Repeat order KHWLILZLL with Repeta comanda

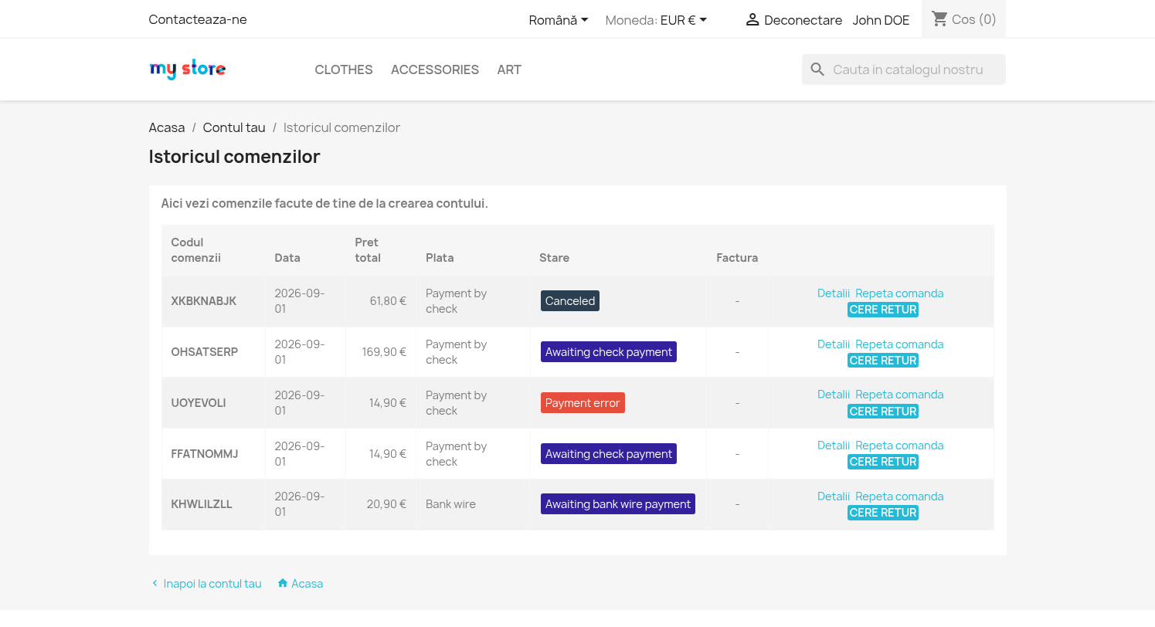(x=899, y=497)
